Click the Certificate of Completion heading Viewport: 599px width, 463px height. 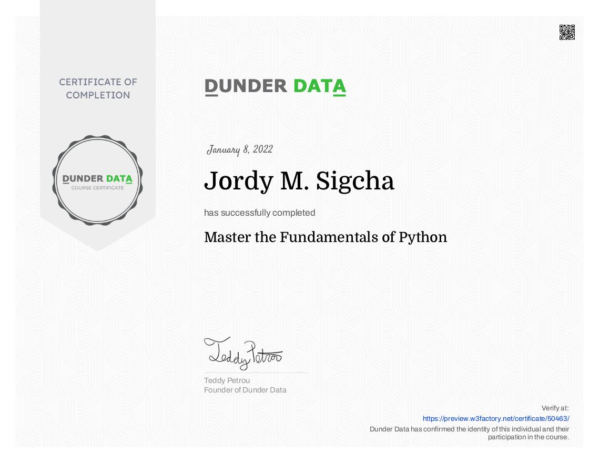97,88
